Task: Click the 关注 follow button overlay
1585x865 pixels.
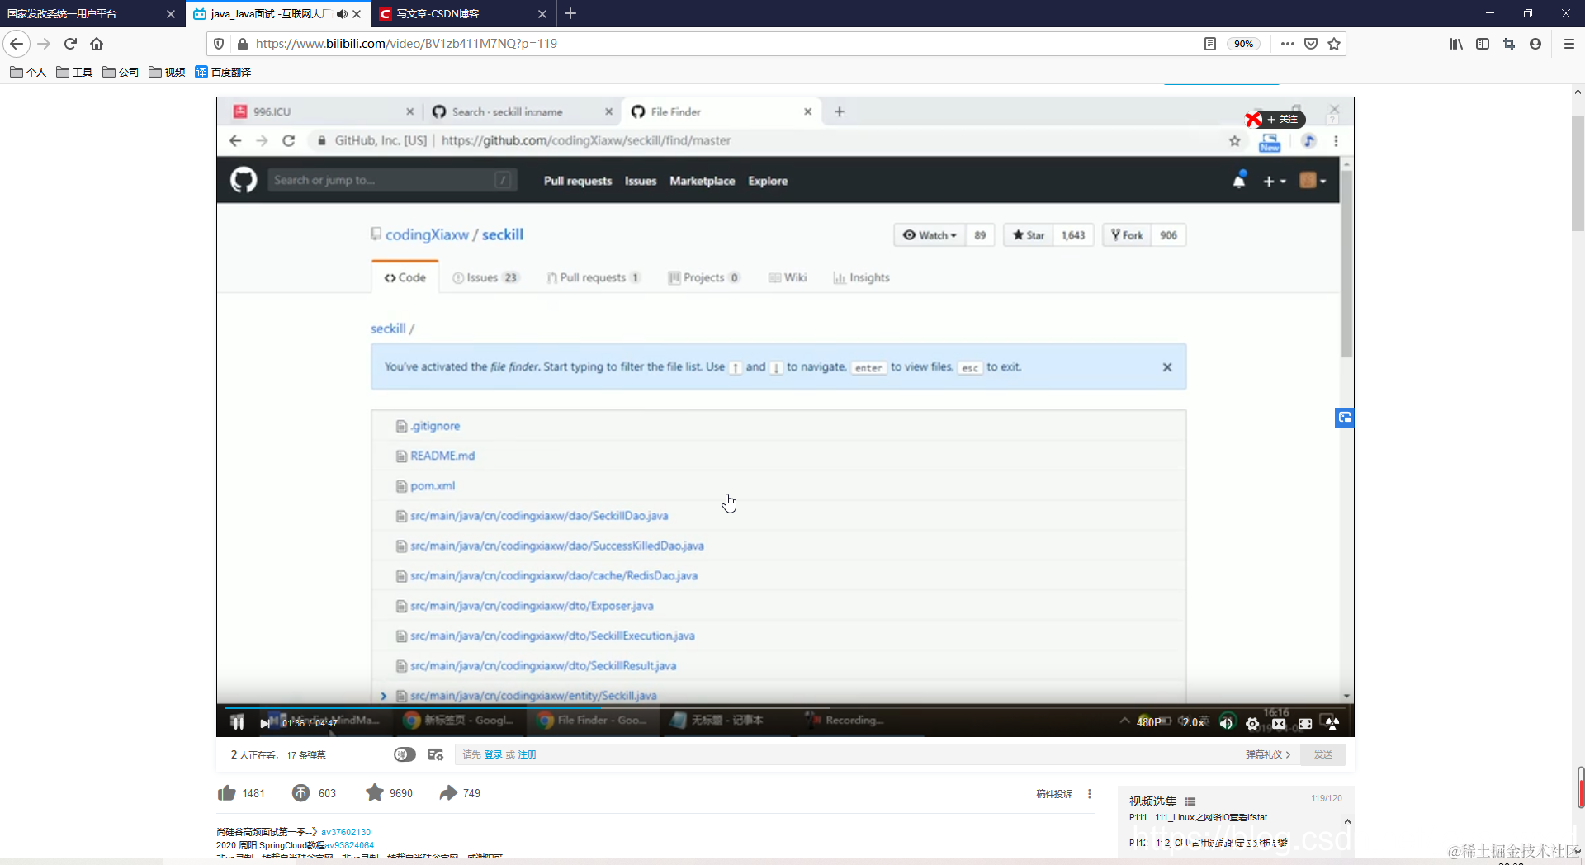Action: (1283, 120)
